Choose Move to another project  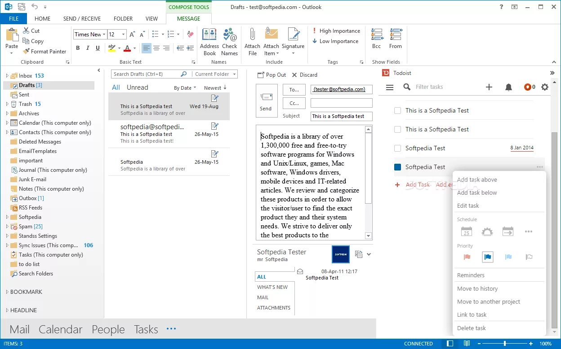click(489, 301)
